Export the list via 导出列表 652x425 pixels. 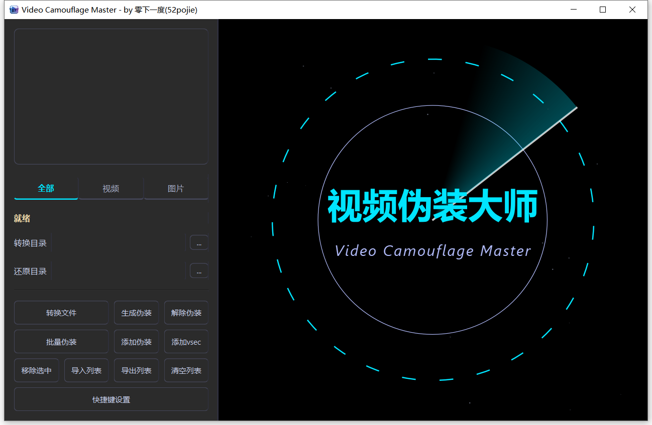pyautogui.click(x=136, y=371)
